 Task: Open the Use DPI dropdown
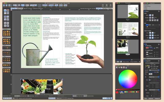coord(154,70)
